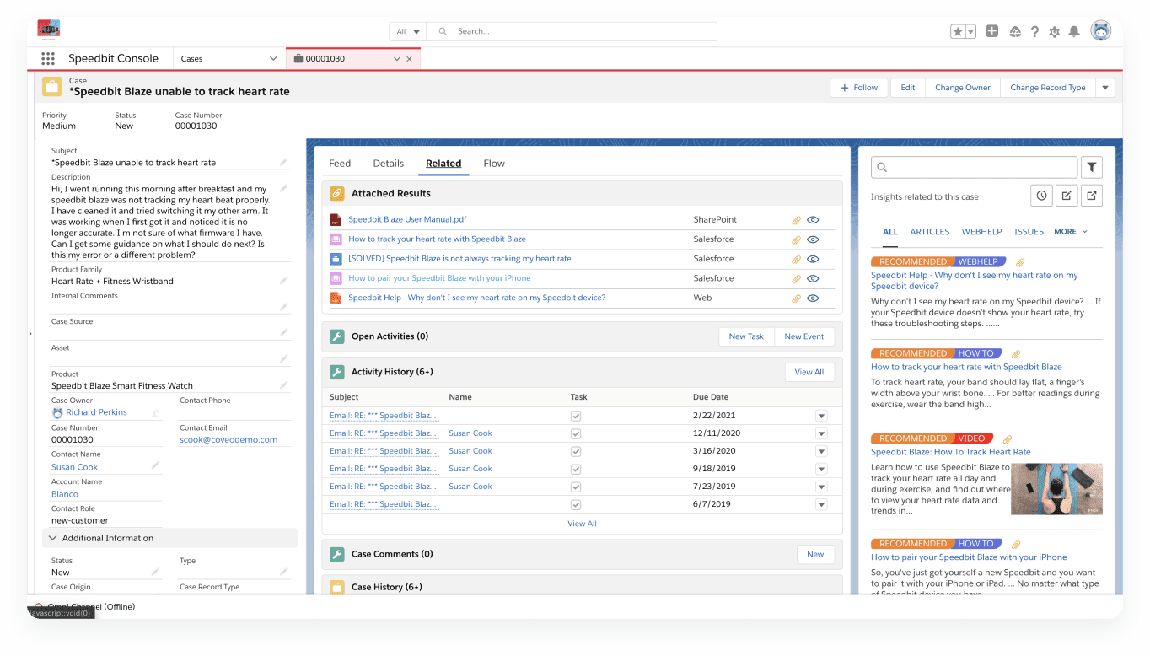1150x656 pixels.
Task: Open the 00001030 tab actions chevron
Action: pos(397,59)
